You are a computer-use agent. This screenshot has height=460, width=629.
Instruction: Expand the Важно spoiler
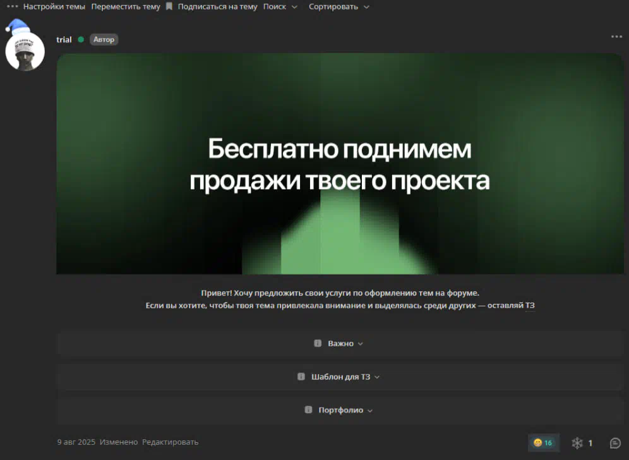[x=340, y=344]
